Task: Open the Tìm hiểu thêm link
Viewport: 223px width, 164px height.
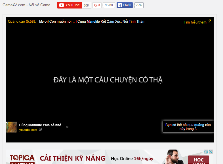Action: click(195, 22)
